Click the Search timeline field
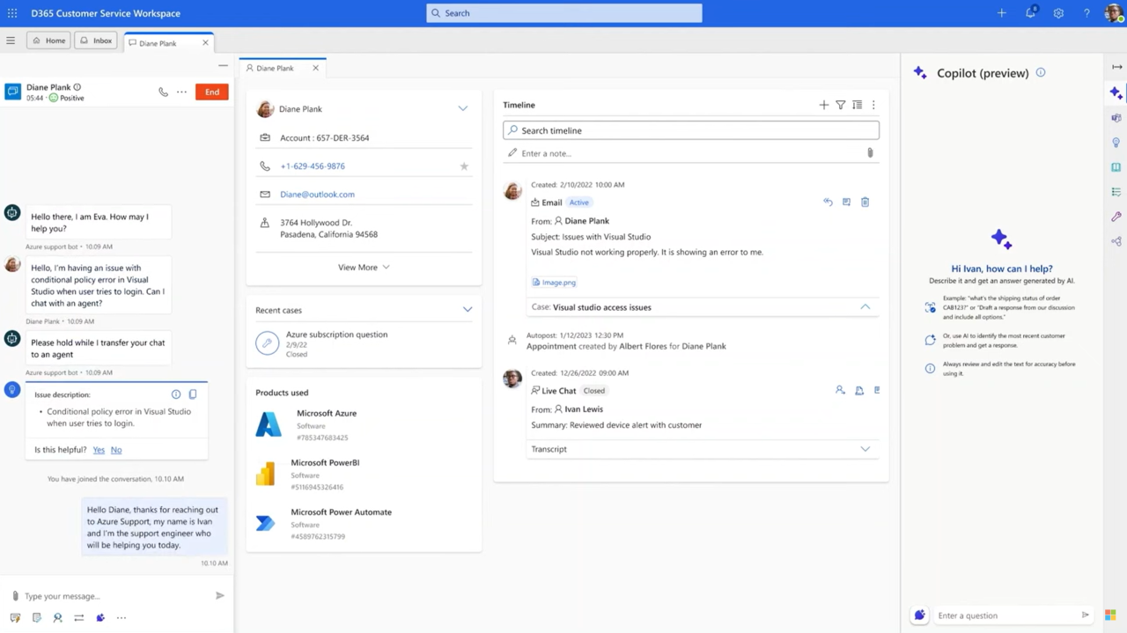 click(691, 130)
